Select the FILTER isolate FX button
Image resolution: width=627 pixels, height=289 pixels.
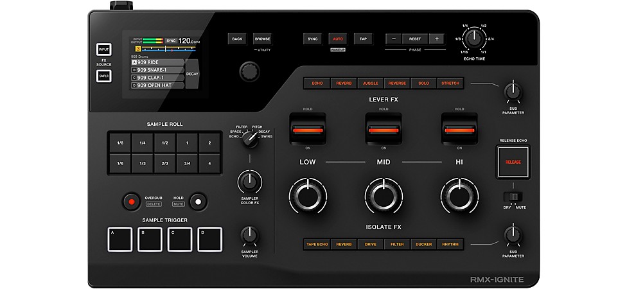click(x=397, y=244)
